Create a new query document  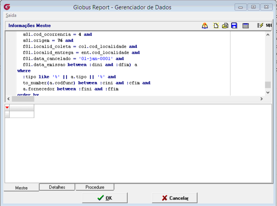216,26
